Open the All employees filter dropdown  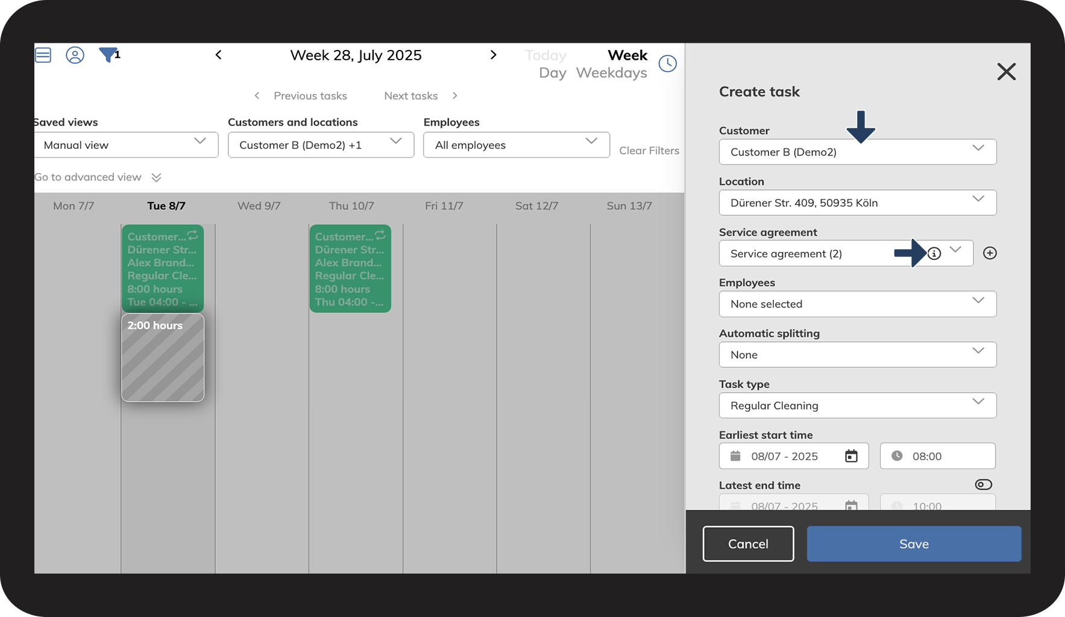click(517, 145)
